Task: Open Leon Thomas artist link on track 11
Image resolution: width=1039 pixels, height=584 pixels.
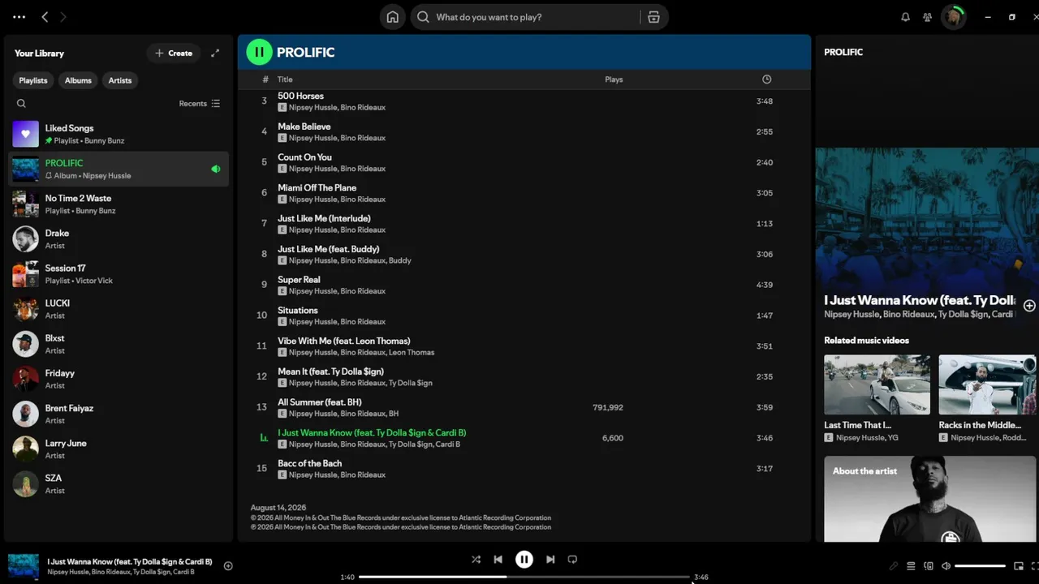Action: pos(412,353)
